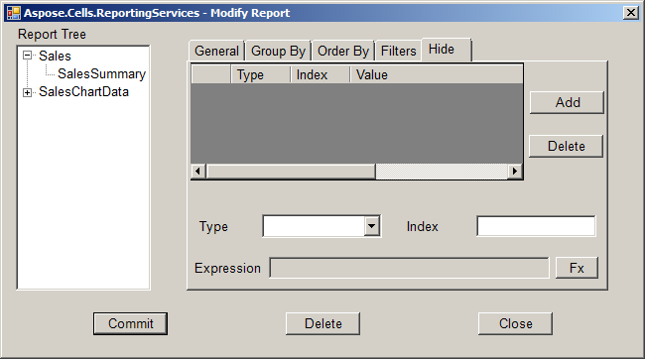Switch to the General tab
This screenshot has height=359, width=645.
[x=216, y=51]
